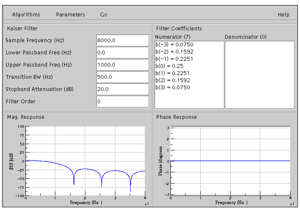
Task: Select coefficient b(0) = 0.25
Action: pyautogui.click(x=169, y=66)
